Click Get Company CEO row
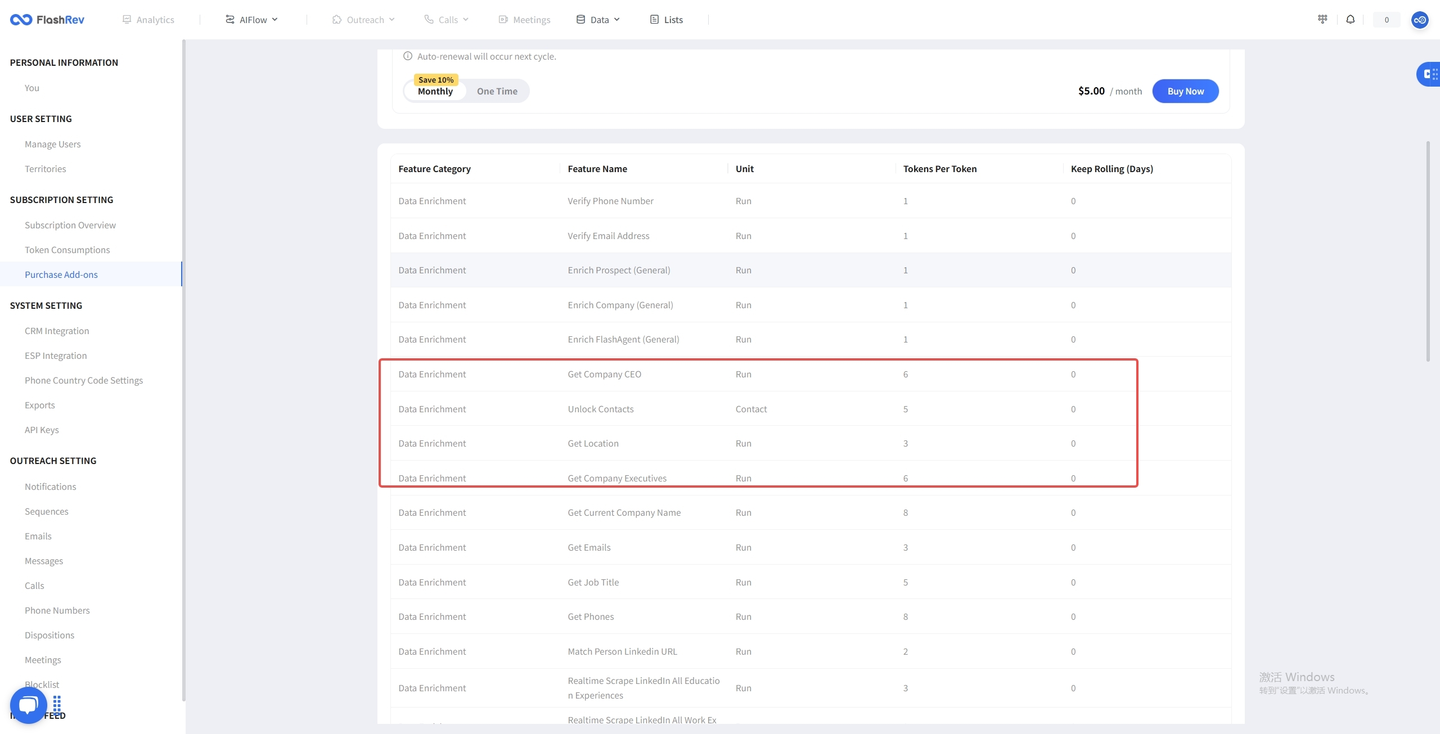1440x734 pixels. pyautogui.click(x=811, y=374)
